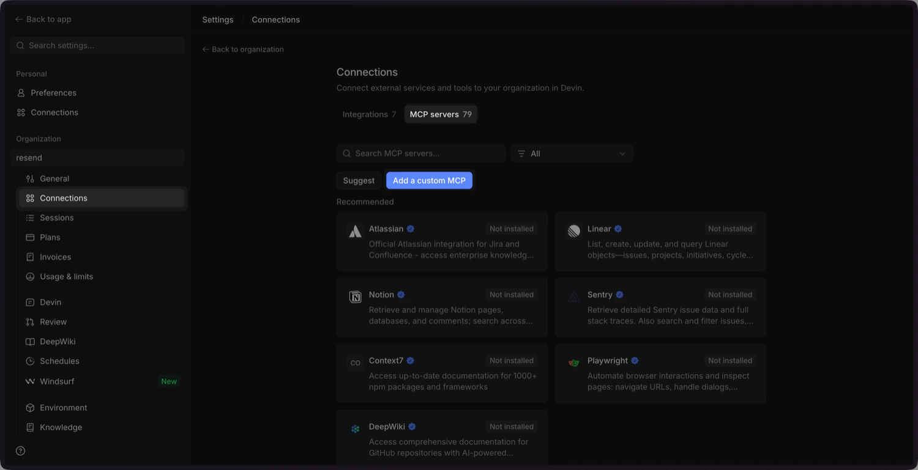Viewport: 918px width, 470px height.
Task: Click the Settings breadcrumb
Action: (x=218, y=20)
